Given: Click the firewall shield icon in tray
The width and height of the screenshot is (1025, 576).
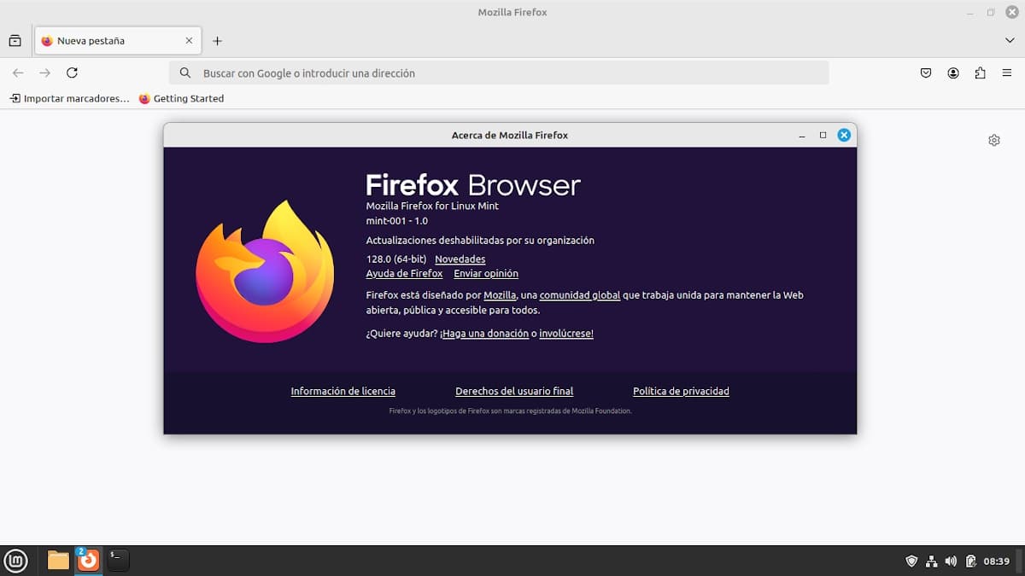Looking at the screenshot, I should (x=911, y=561).
